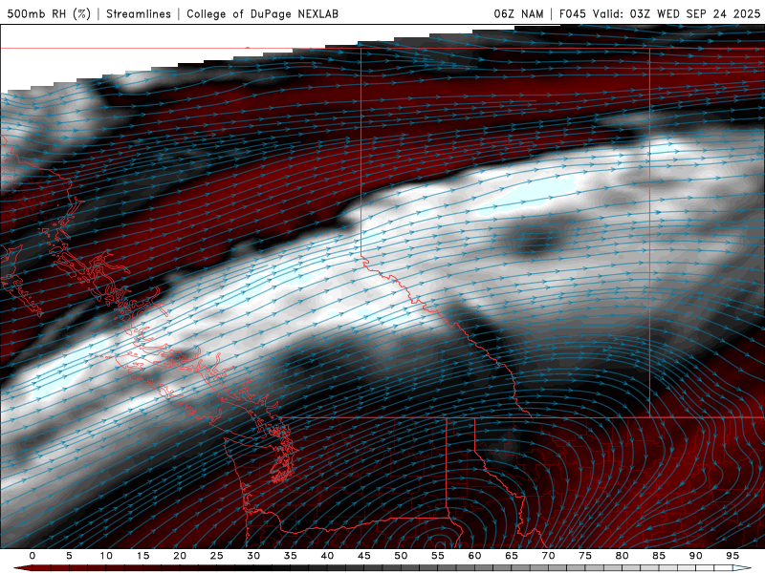Screen dimensions: 765x573
Task: Select the '55' humidity scale label
Action: [x=438, y=556]
